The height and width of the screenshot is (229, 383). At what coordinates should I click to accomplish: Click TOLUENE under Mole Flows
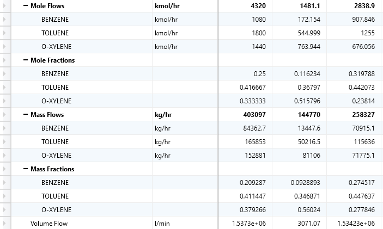pyautogui.click(x=55, y=33)
